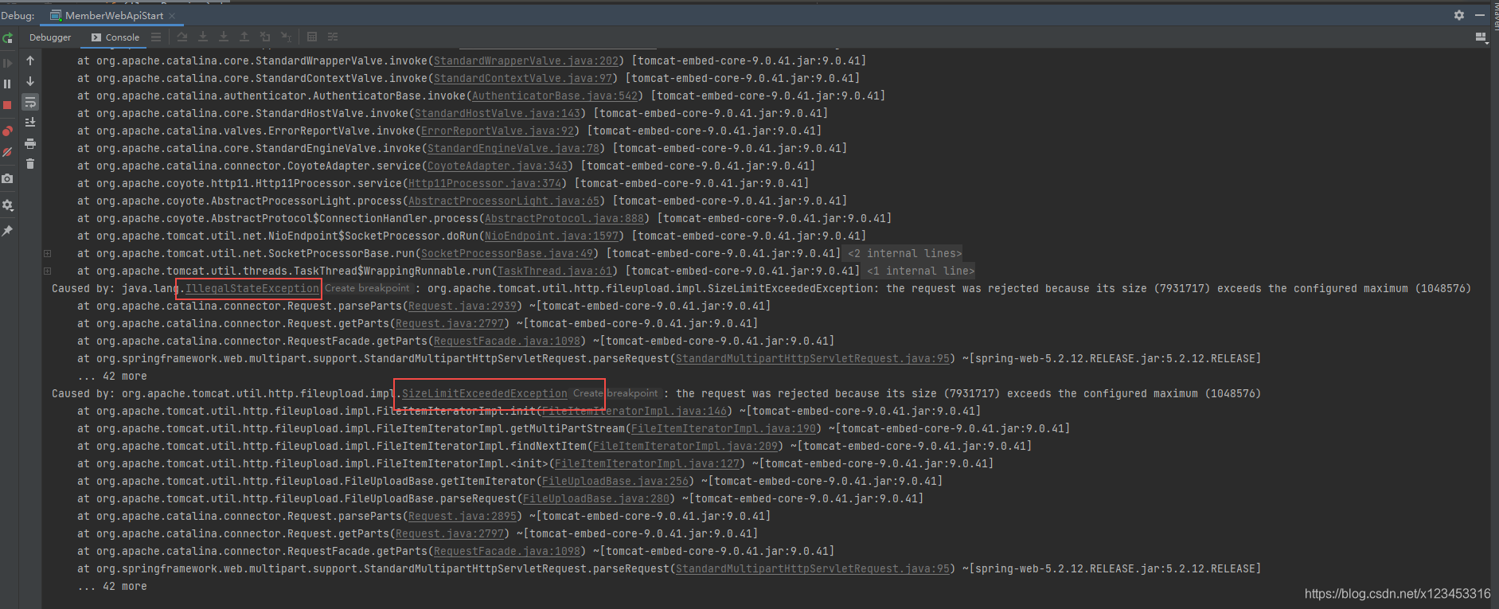
Task: Open AbstractProcessorLight.java:65 link
Action: point(504,201)
